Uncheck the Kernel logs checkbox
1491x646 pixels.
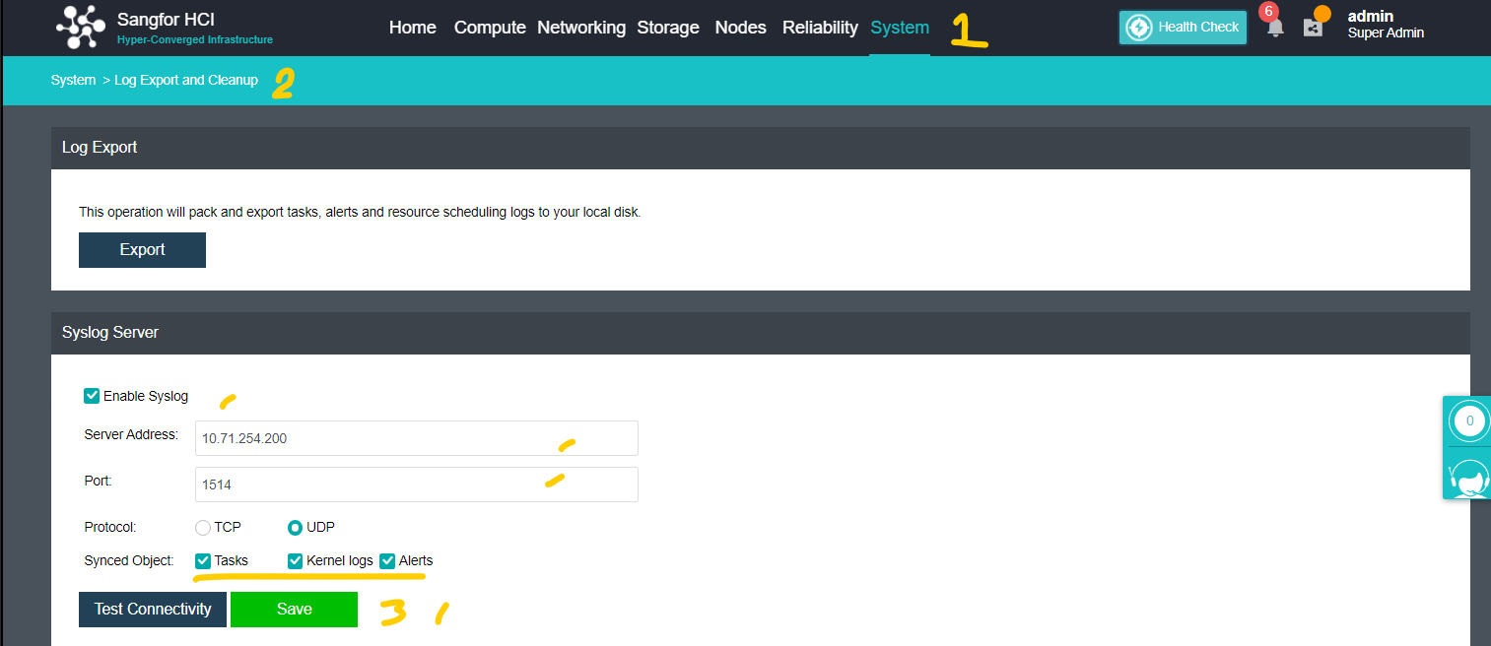[295, 561]
